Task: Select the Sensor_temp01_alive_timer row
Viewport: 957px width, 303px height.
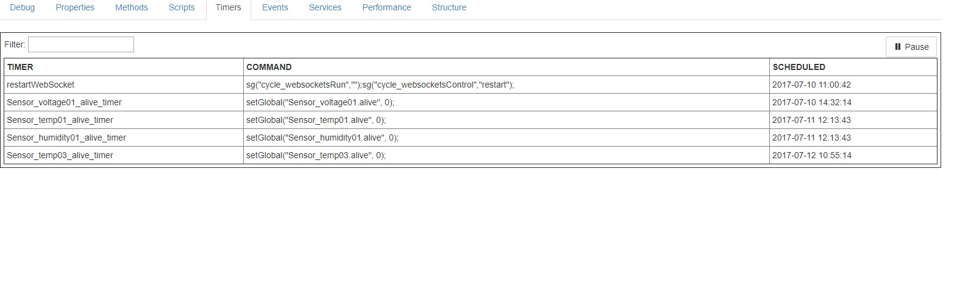Action: click(x=60, y=120)
